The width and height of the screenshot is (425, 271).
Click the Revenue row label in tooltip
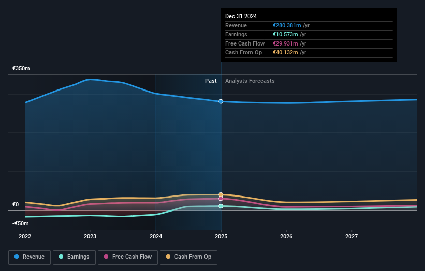pyautogui.click(x=236, y=25)
